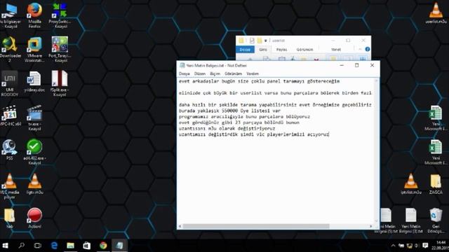Open UMI ROOTJOY desktop icon
The image size is (449, 252).
point(10,83)
